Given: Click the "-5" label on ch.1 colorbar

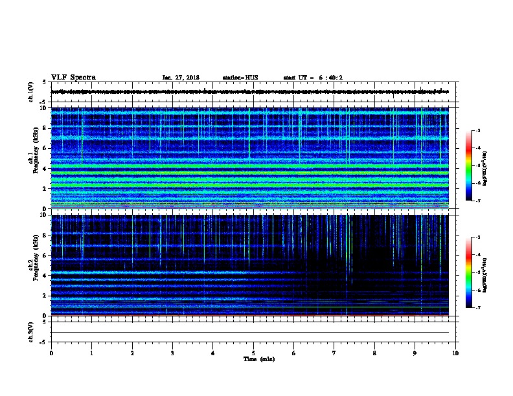Looking at the screenshot, I should [x=477, y=166].
